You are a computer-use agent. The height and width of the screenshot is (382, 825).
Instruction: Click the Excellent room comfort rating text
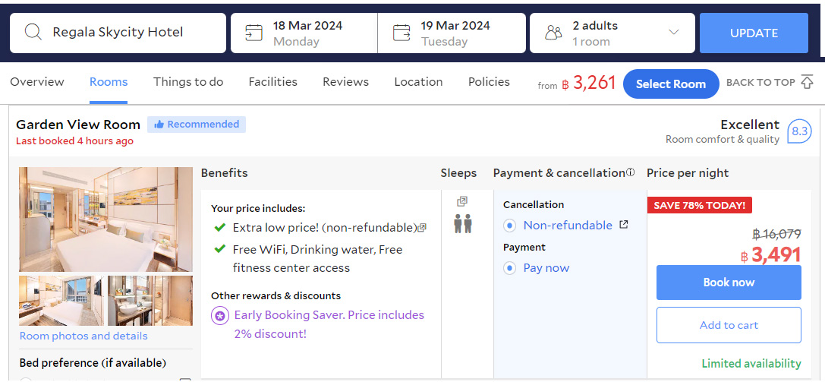pyautogui.click(x=723, y=131)
